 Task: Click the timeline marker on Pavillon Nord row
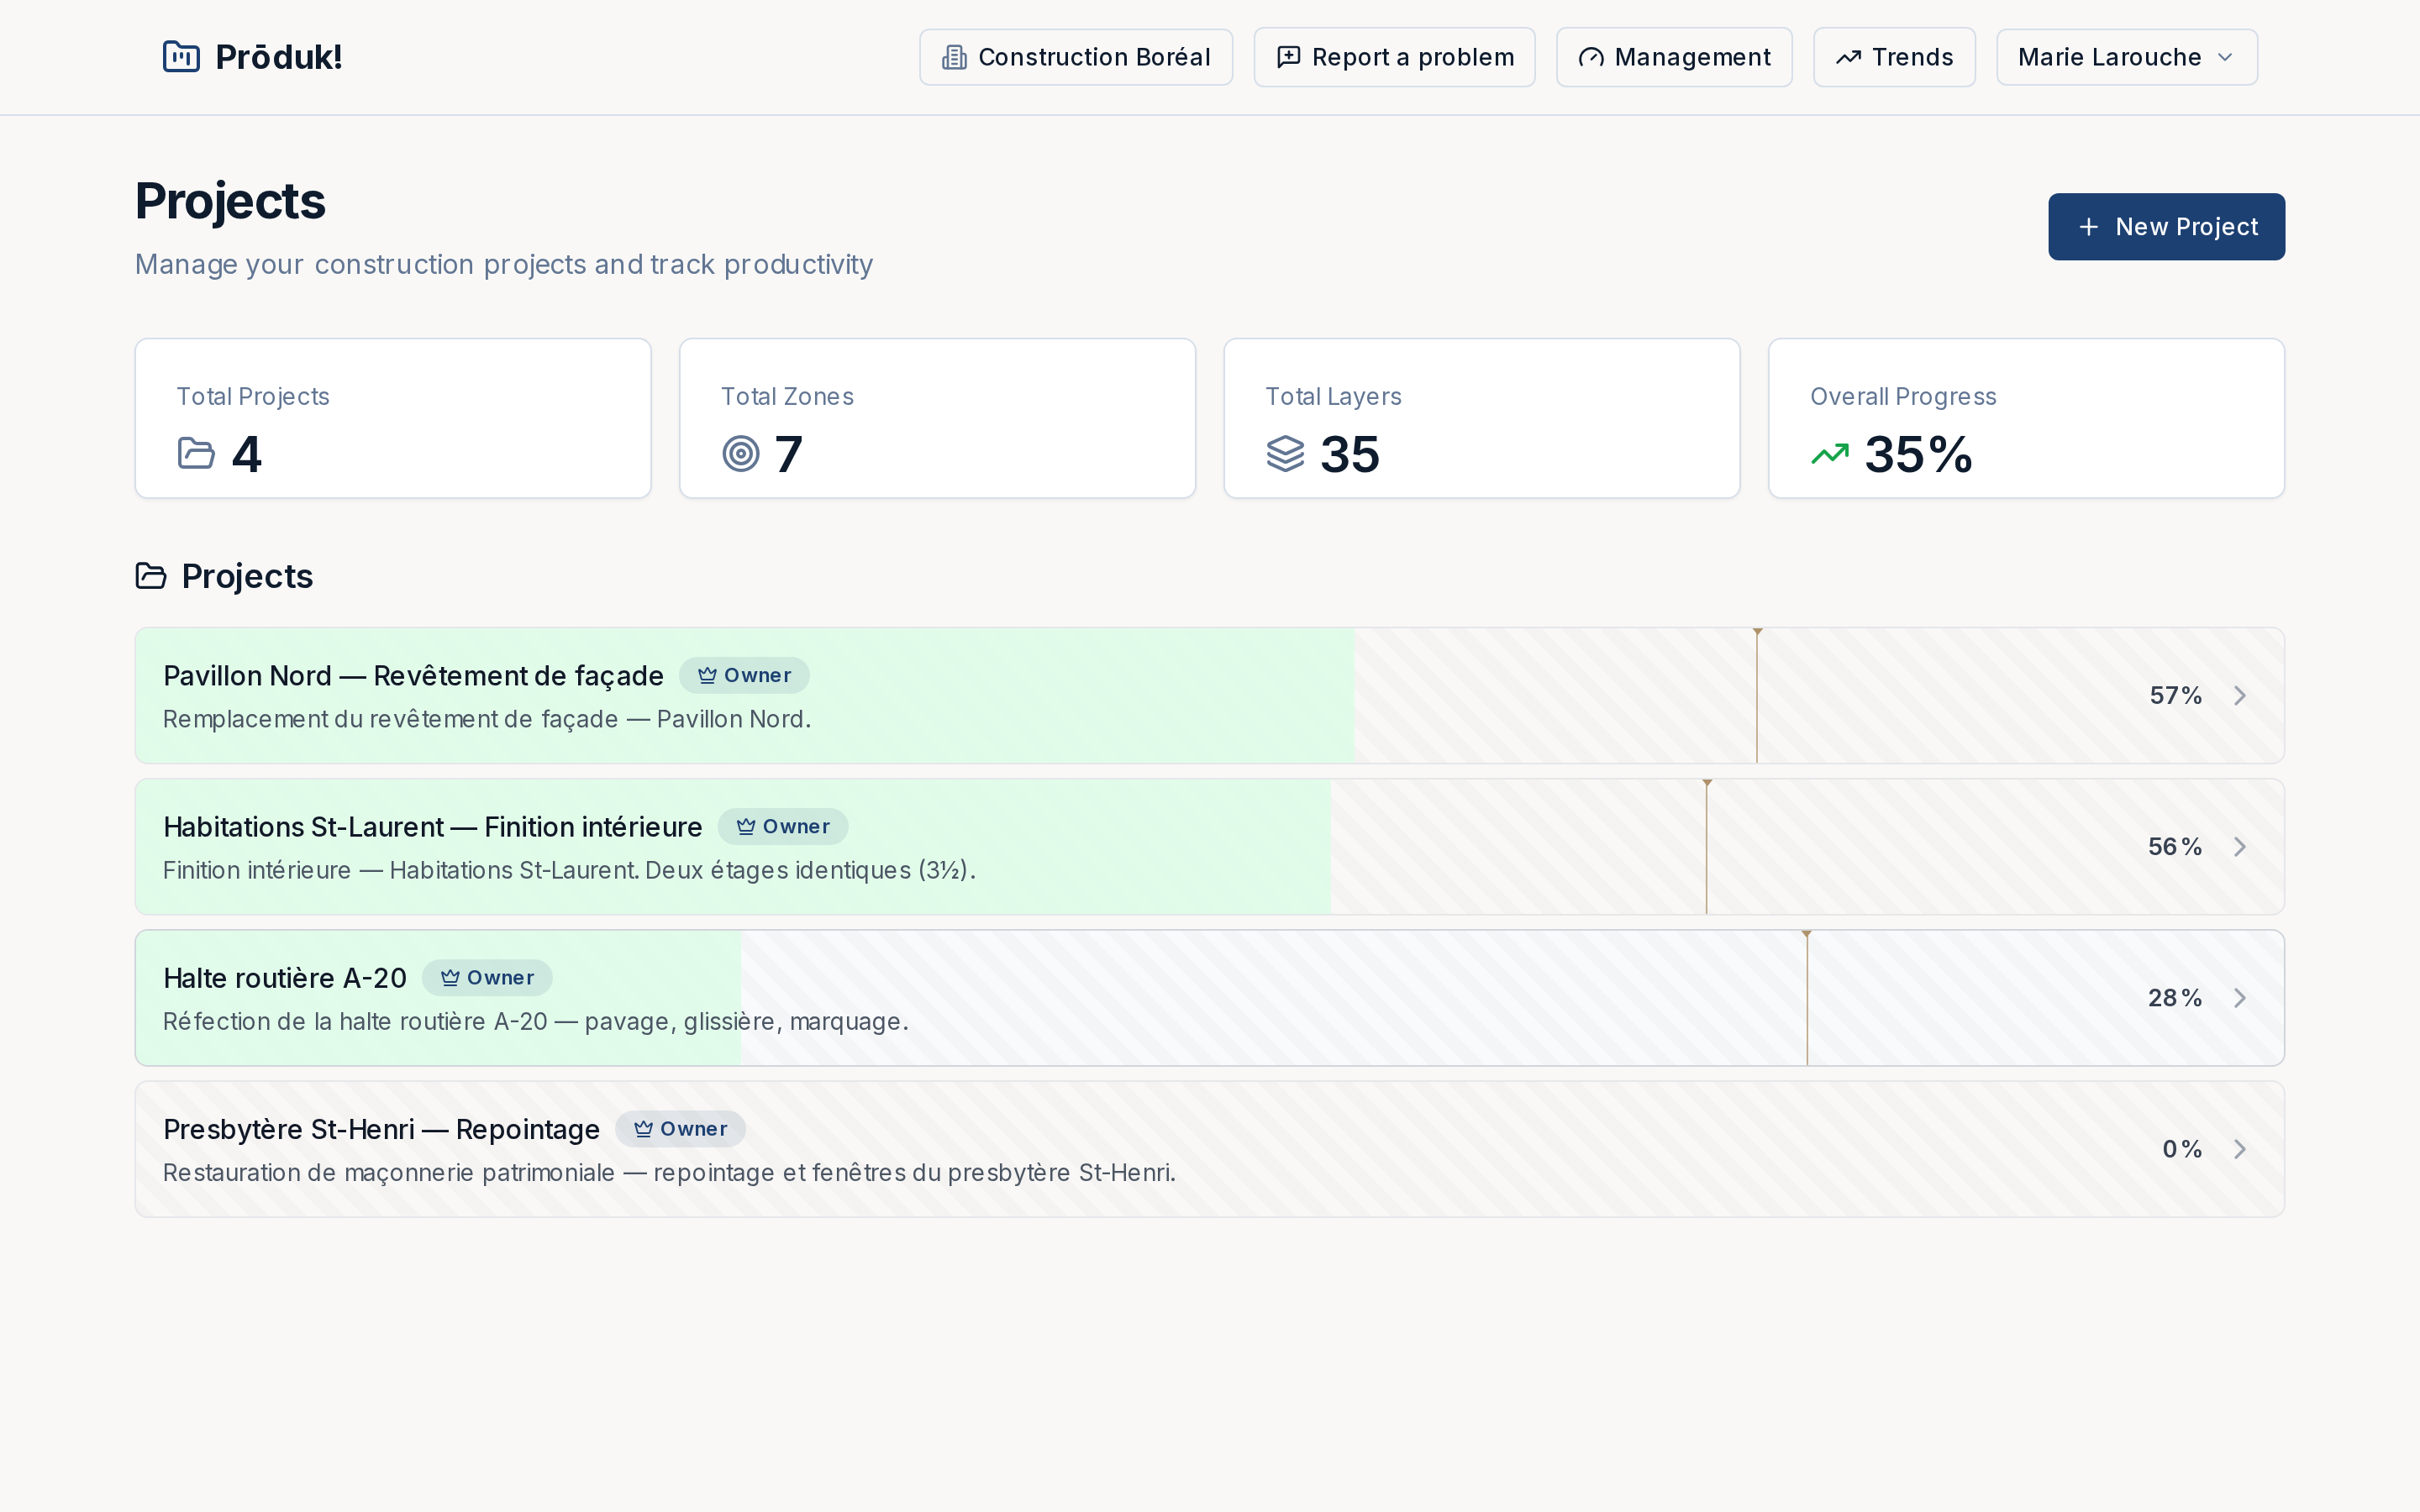point(1757,695)
